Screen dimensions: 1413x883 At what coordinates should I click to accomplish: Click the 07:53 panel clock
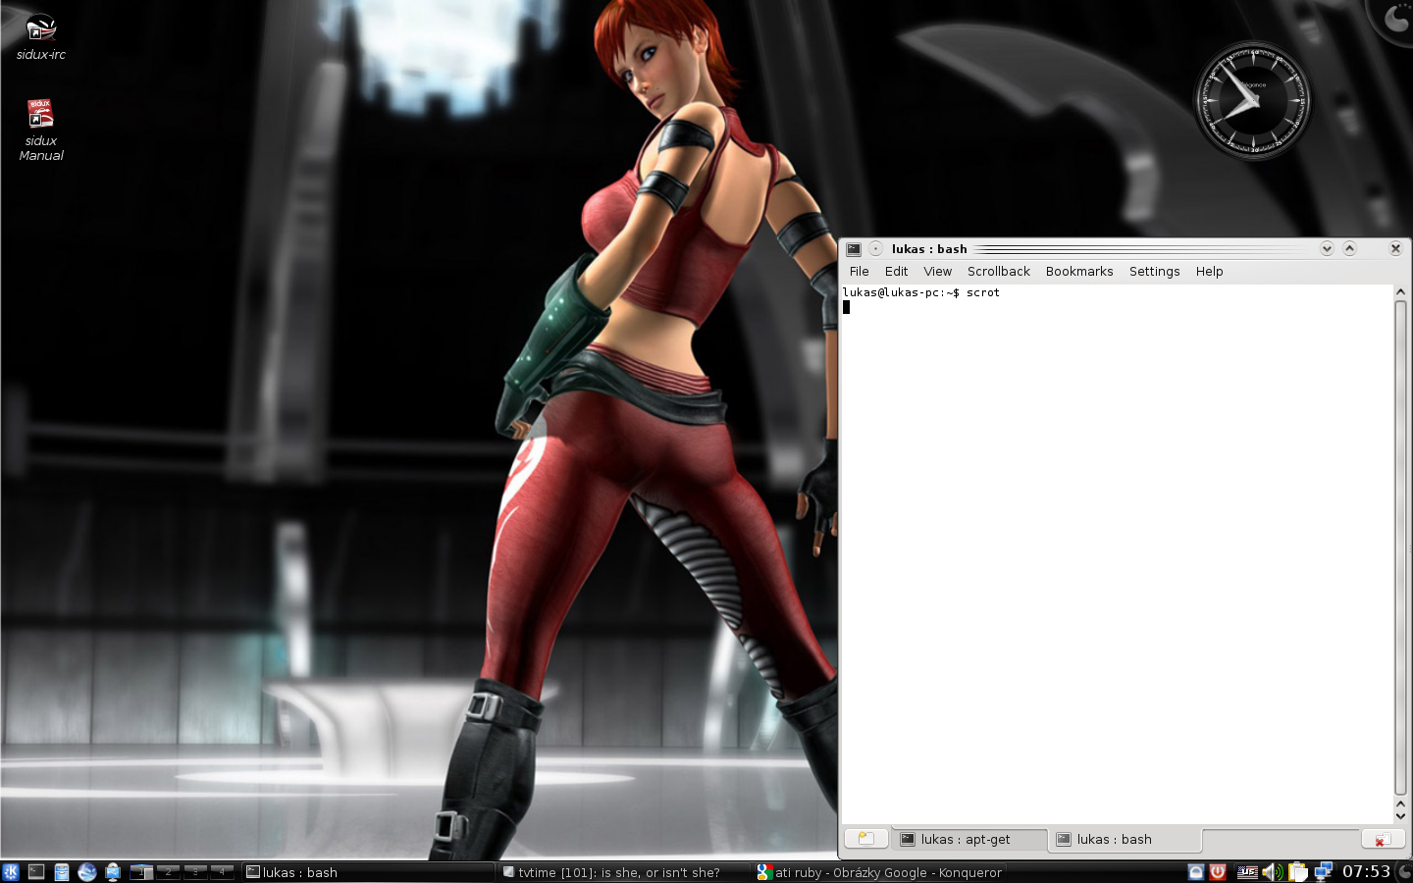click(1366, 871)
